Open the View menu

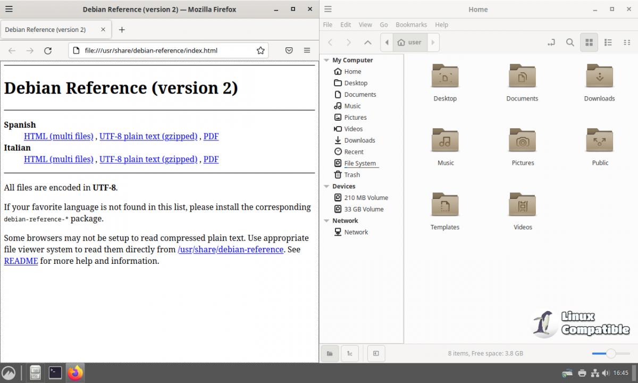[x=365, y=24]
